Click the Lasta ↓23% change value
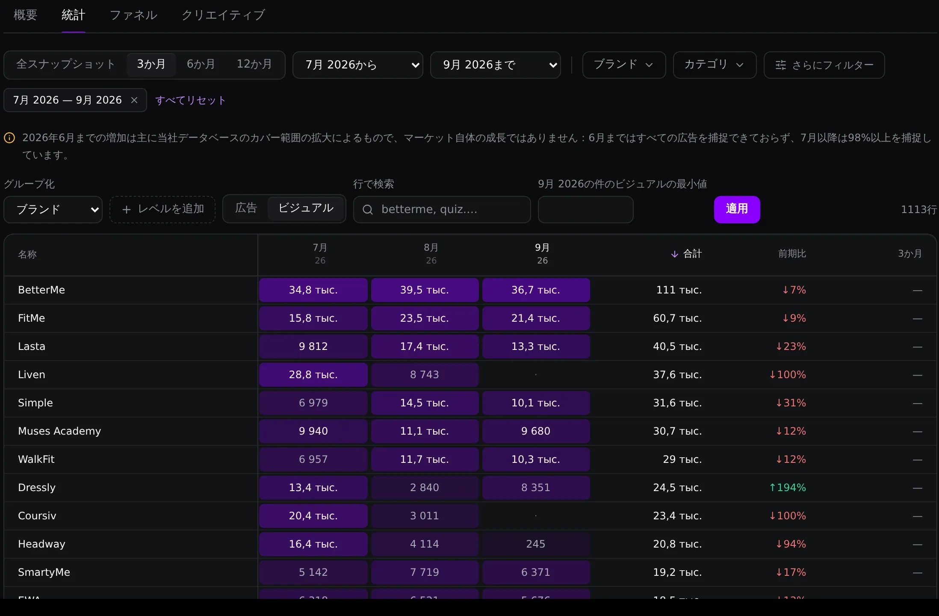Screen dimensions: 939x616 click(x=791, y=346)
